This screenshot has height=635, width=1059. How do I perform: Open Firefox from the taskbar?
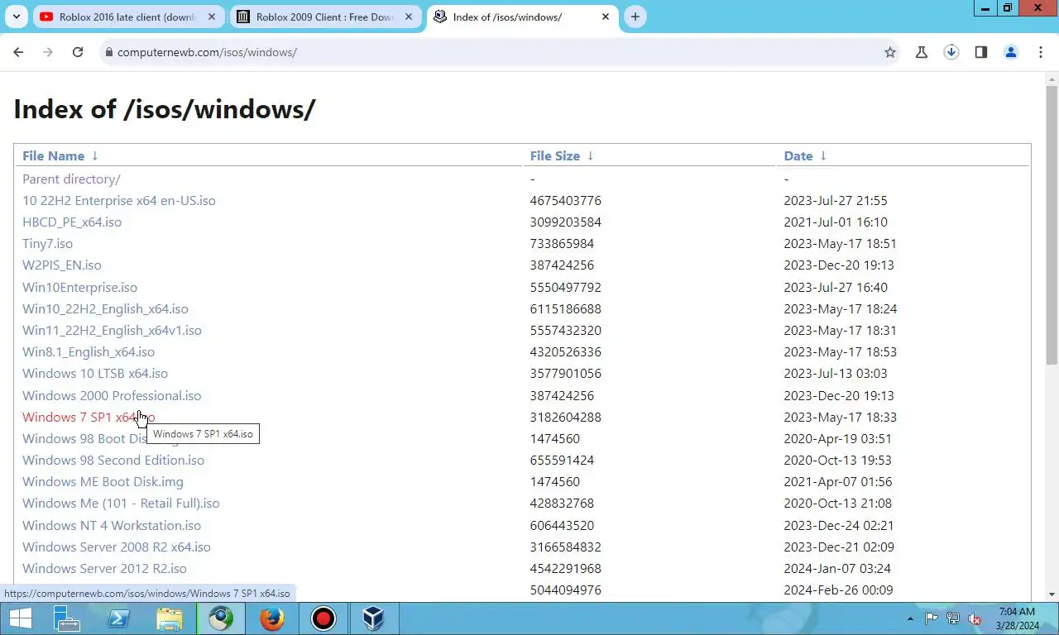pos(271,618)
